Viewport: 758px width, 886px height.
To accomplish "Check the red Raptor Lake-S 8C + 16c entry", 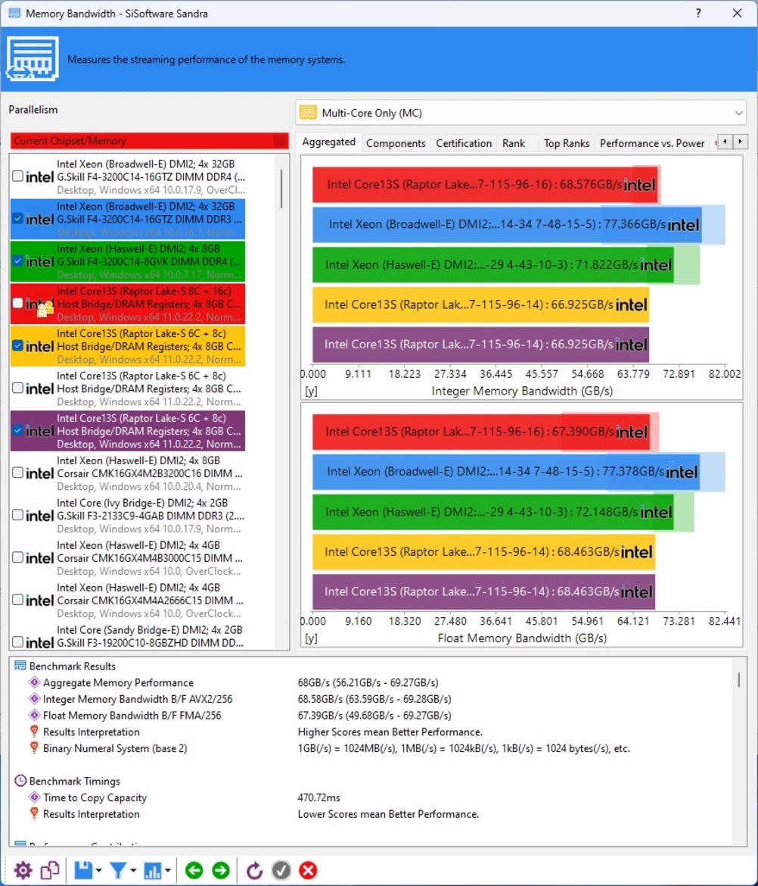I will pos(17,303).
